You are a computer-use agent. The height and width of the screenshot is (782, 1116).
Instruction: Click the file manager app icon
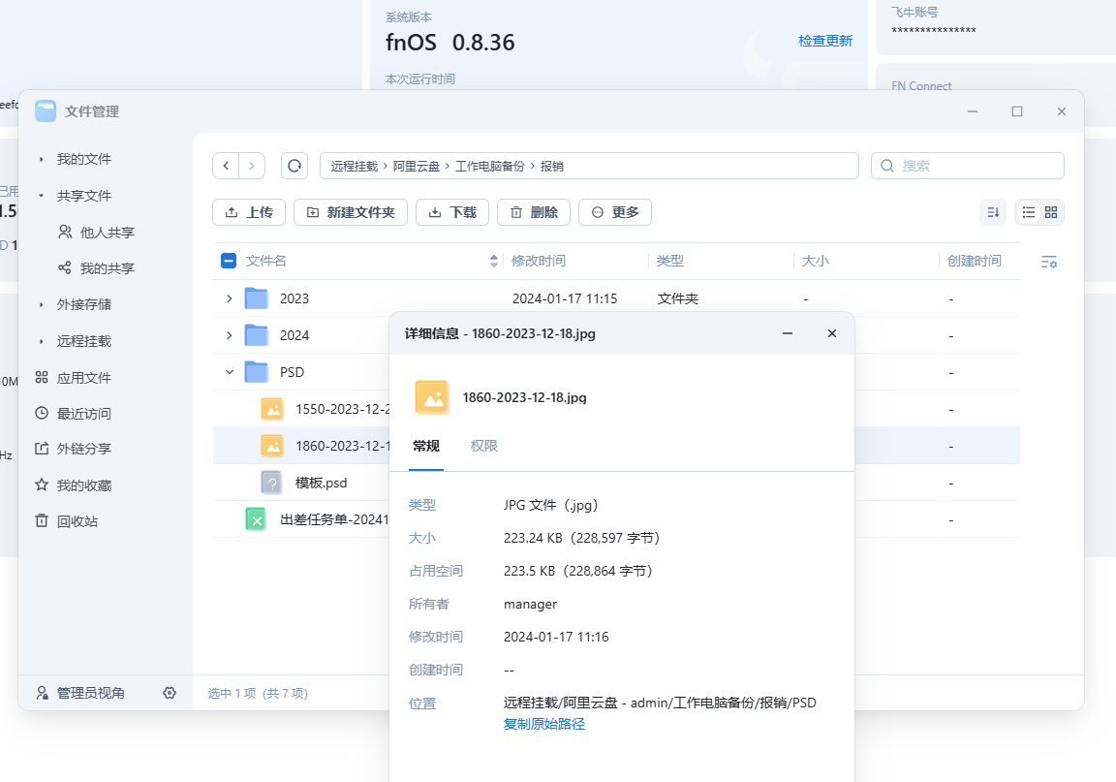tap(46, 111)
